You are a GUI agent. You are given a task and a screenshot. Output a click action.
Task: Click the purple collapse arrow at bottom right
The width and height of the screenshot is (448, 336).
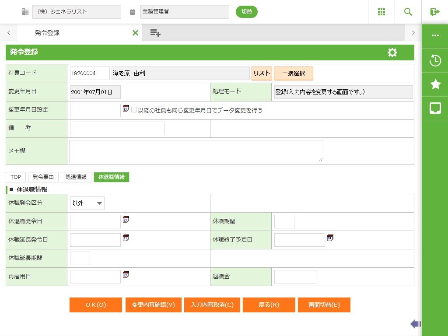pyautogui.click(x=415, y=324)
